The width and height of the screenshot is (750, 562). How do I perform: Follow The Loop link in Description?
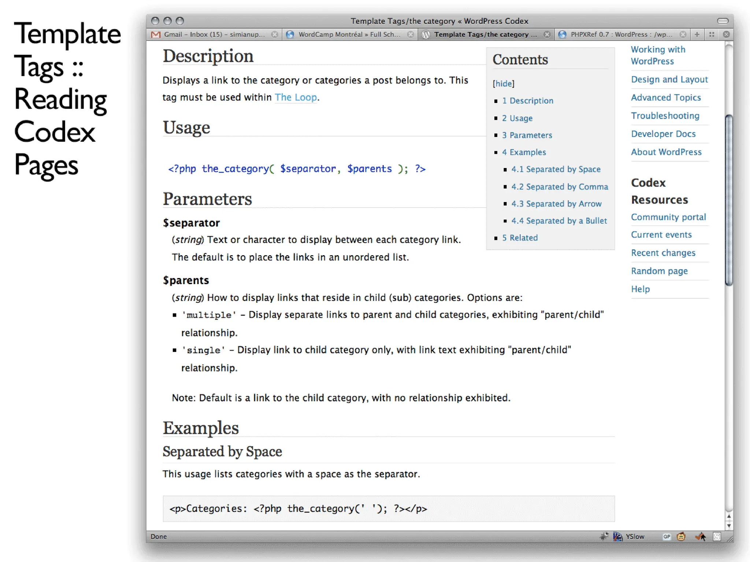click(x=296, y=97)
